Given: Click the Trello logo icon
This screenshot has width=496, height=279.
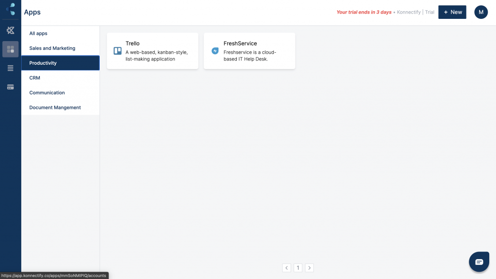Looking at the screenshot, I should 118,51.
